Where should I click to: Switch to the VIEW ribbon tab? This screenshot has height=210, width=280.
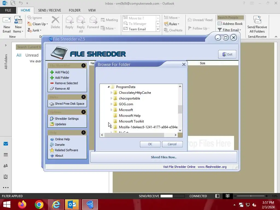pyautogui.click(x=92, y=10)
